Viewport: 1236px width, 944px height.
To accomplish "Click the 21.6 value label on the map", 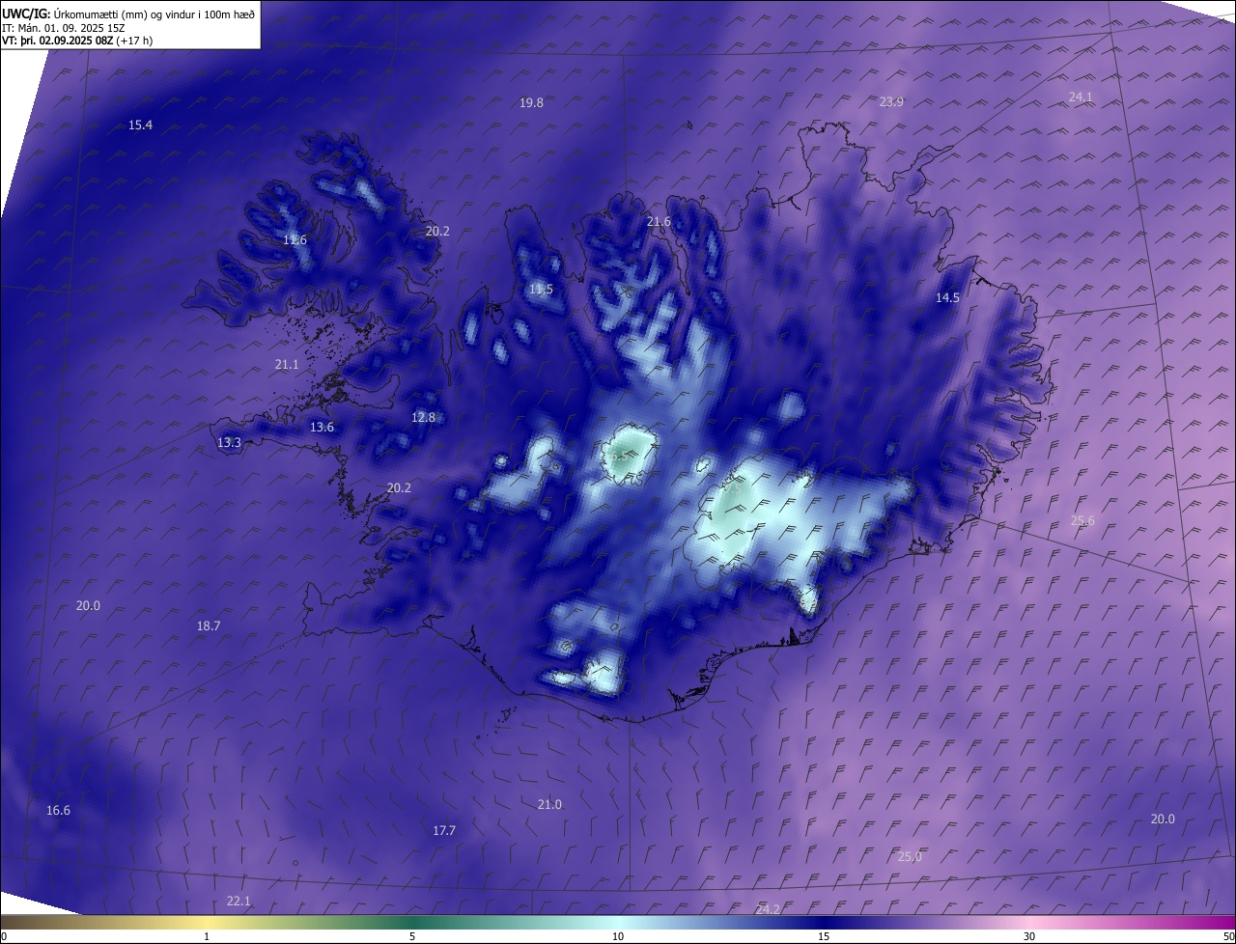I will pos(659,222).
